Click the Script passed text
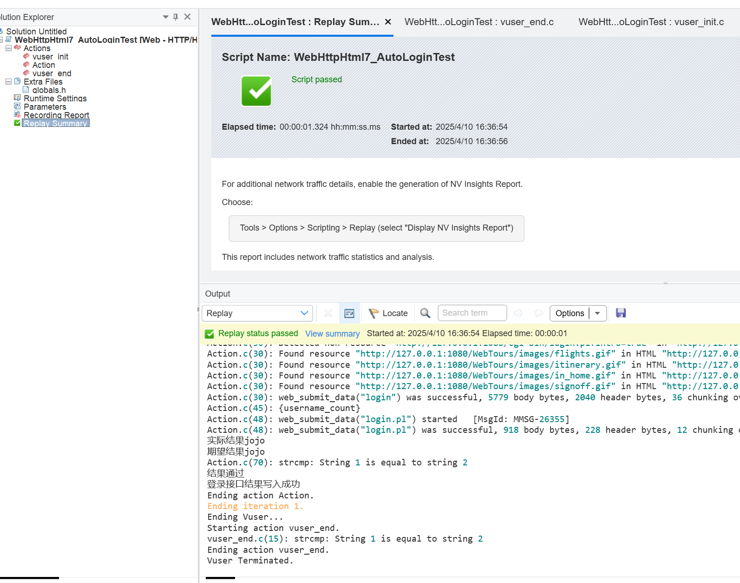The width and height of the screenshot is (740, 583). point(316,79)
